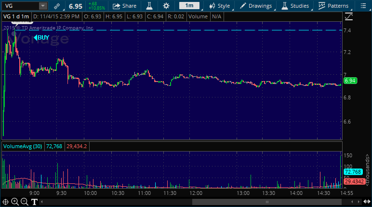Image resolution: width=372 pixels, height=207 pixels.
Task: Click the BUY order marker on chart
Action: (41, 38)
